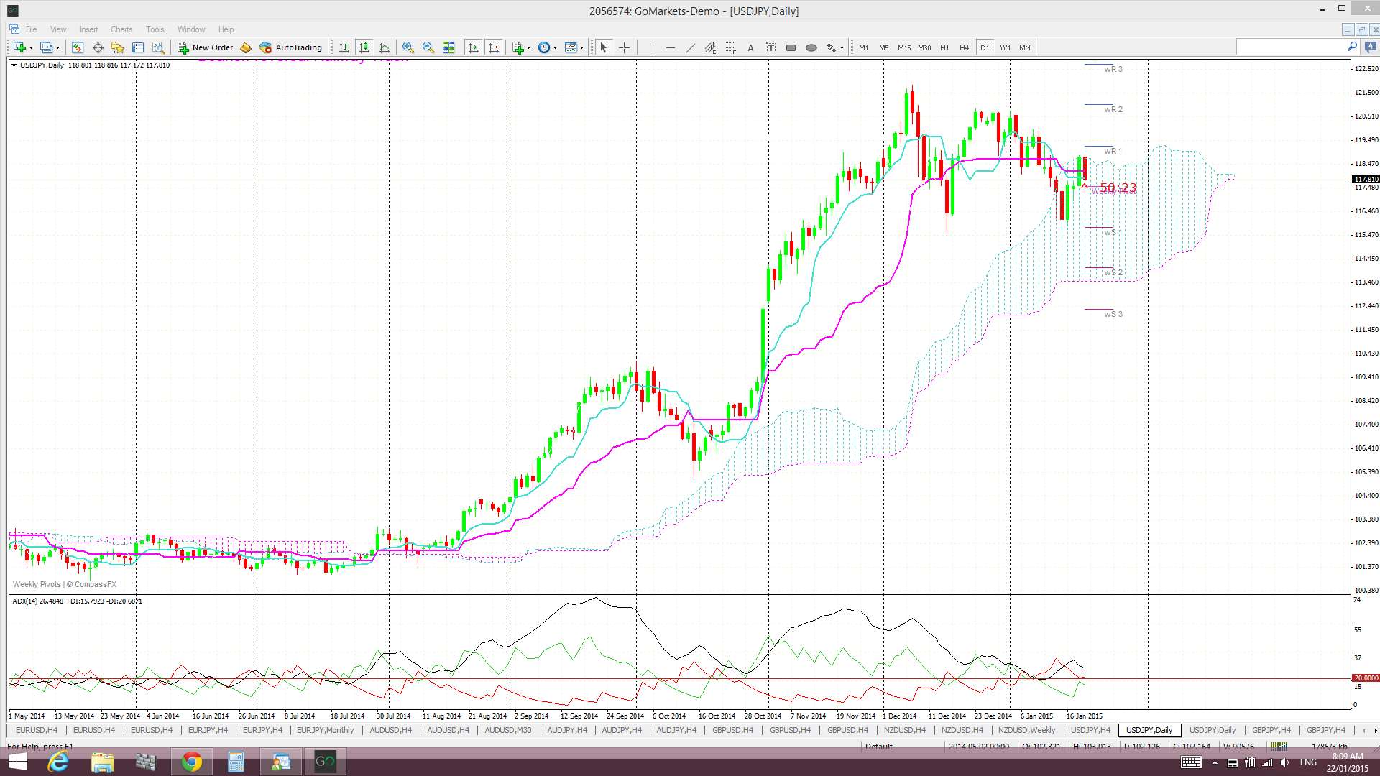The image size is (1380, 776).
Task: Toggle AutoTrading on or off
Action: [x=291, y=47]
